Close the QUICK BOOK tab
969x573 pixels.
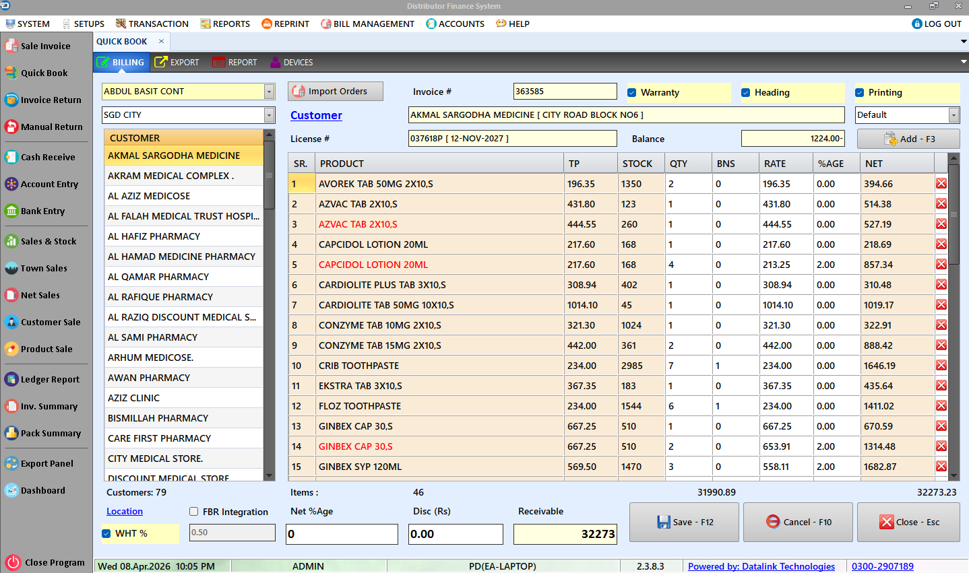tap(161, 41)
